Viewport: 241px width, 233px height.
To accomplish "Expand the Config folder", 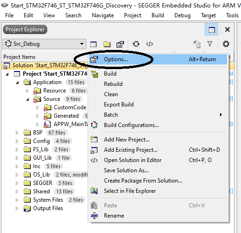I will click(17, 141).
